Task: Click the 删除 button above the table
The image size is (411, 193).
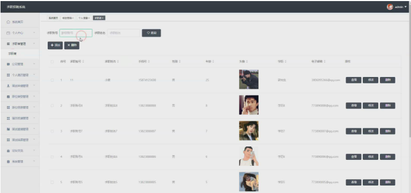Action: [72, 45]
